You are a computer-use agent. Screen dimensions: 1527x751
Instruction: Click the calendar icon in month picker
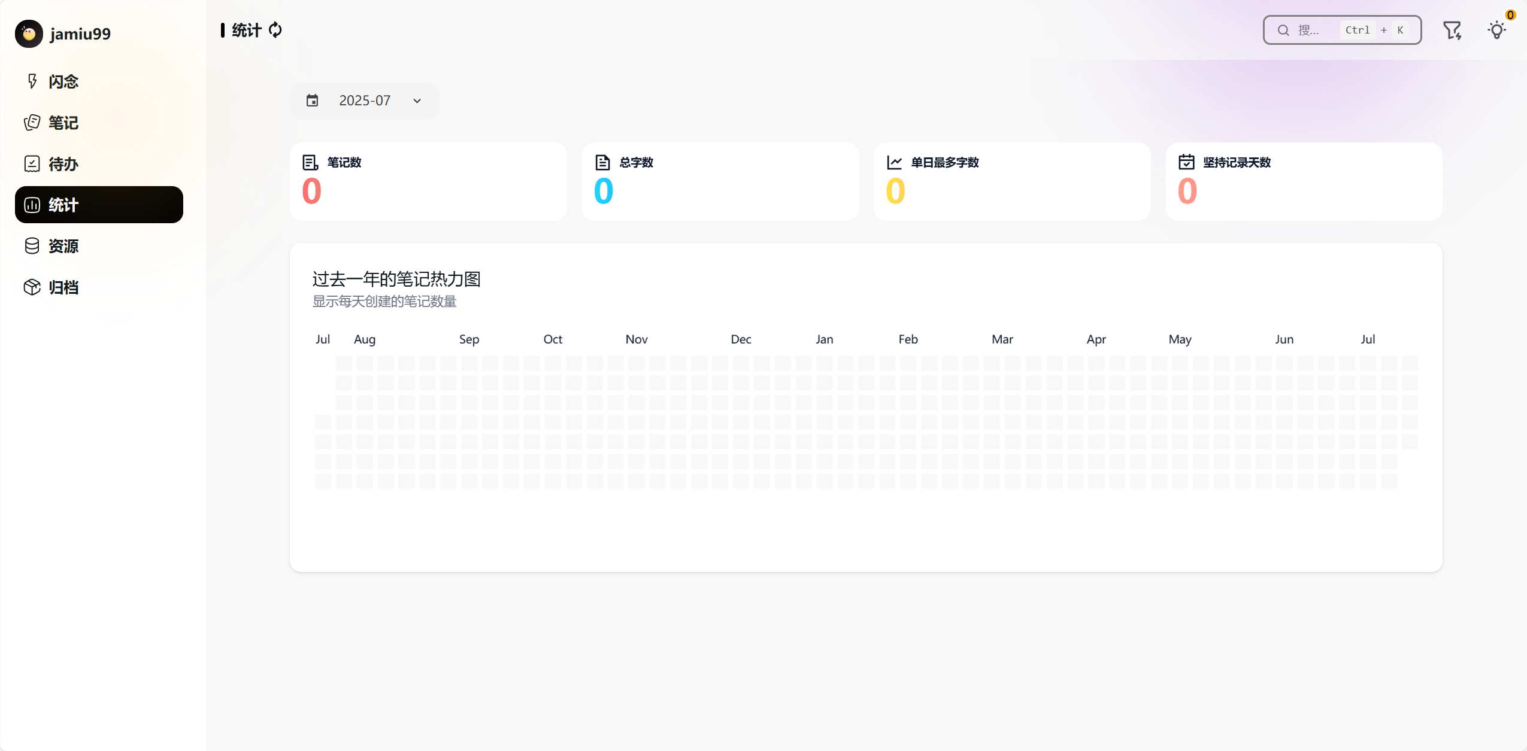(x=313, y=101)
